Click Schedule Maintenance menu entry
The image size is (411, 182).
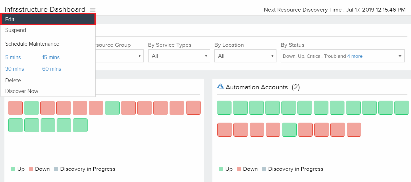click(x=32, y=44)
